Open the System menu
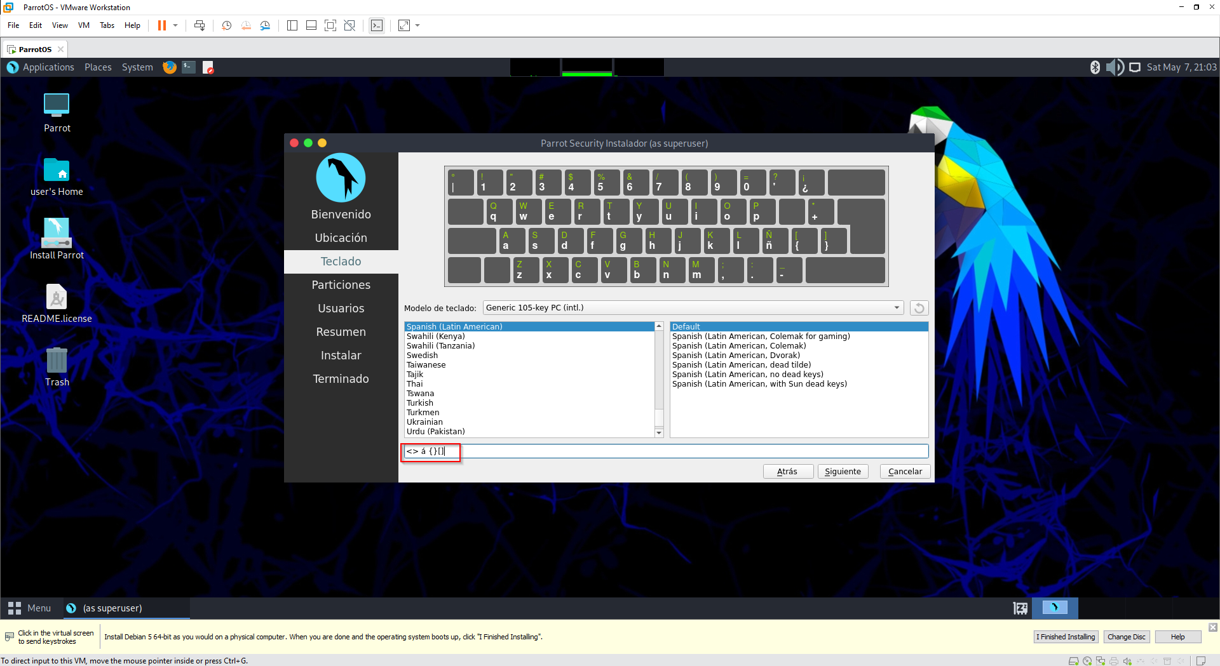1220x666 pixels. pos(137,67)
